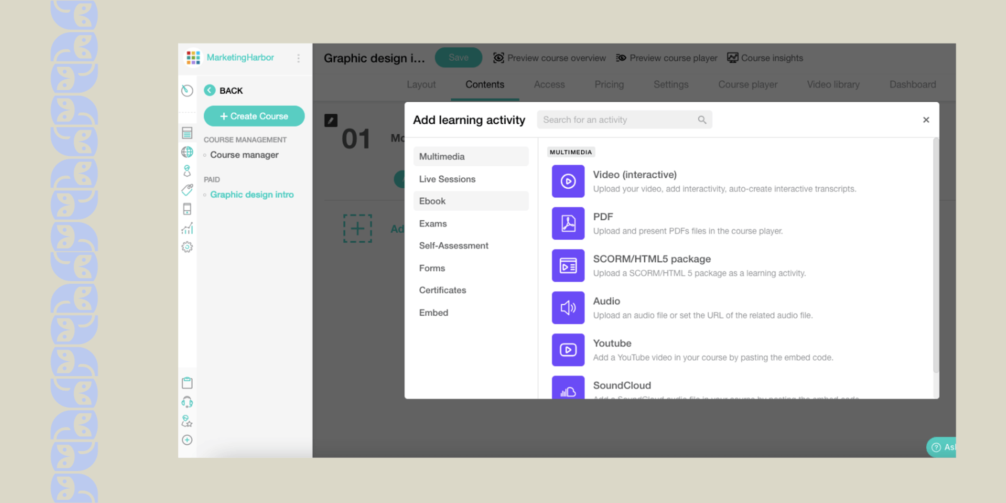Select the SCORM/HTML5 package icon
Image resolution: width=1006 pixels, height=503 pixels.
[568, 266]
